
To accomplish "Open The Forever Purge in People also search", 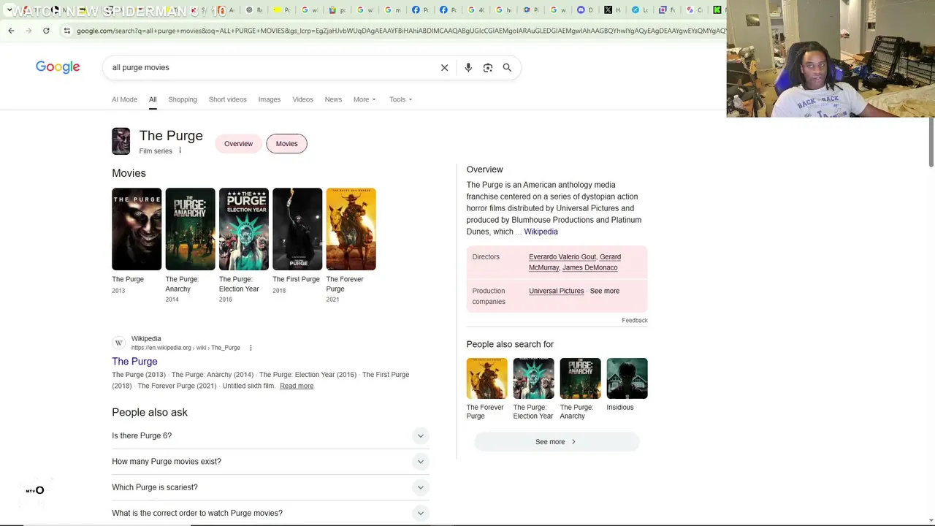I will tap(487, 378).
